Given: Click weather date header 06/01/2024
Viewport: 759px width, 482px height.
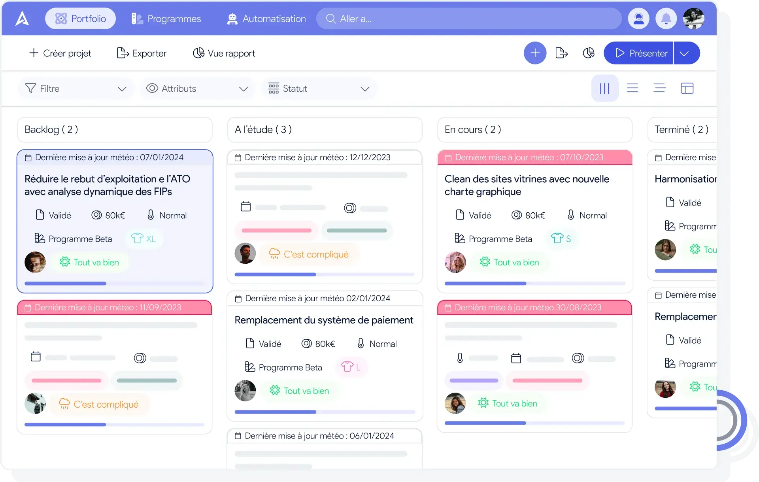Looking at the screenshot, I should [325, 436].
